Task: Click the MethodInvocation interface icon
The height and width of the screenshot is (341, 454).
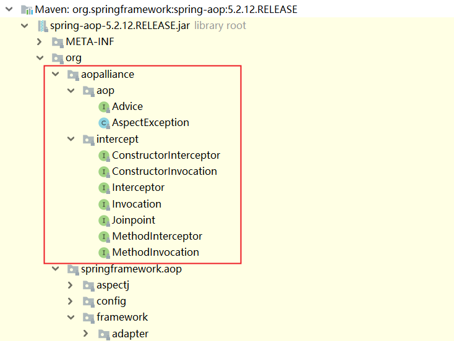Action: click(x=104, y=253)
